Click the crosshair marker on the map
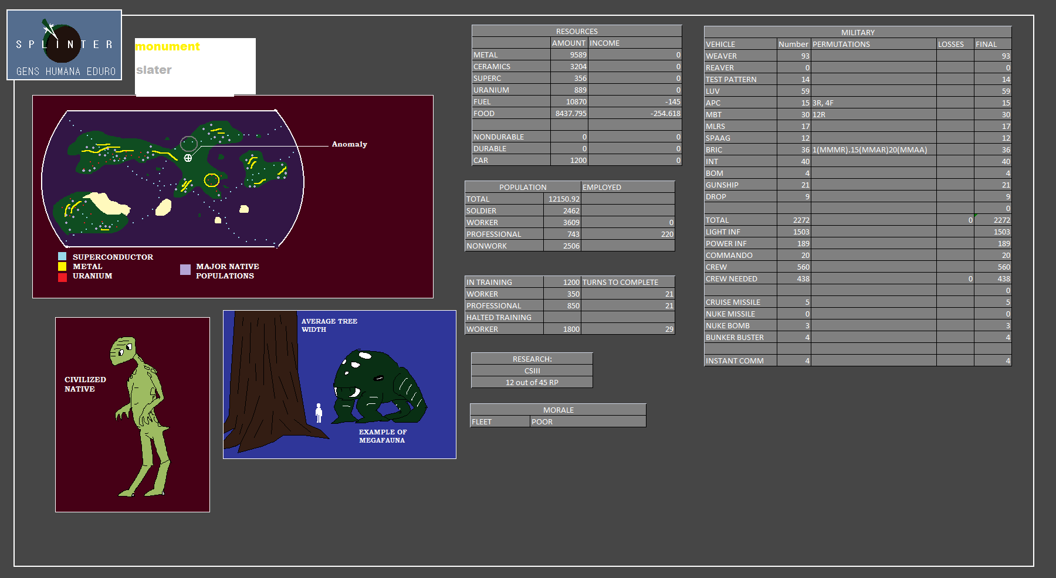The width and height of the screenshot is (1056, 578). coord(188,158)
